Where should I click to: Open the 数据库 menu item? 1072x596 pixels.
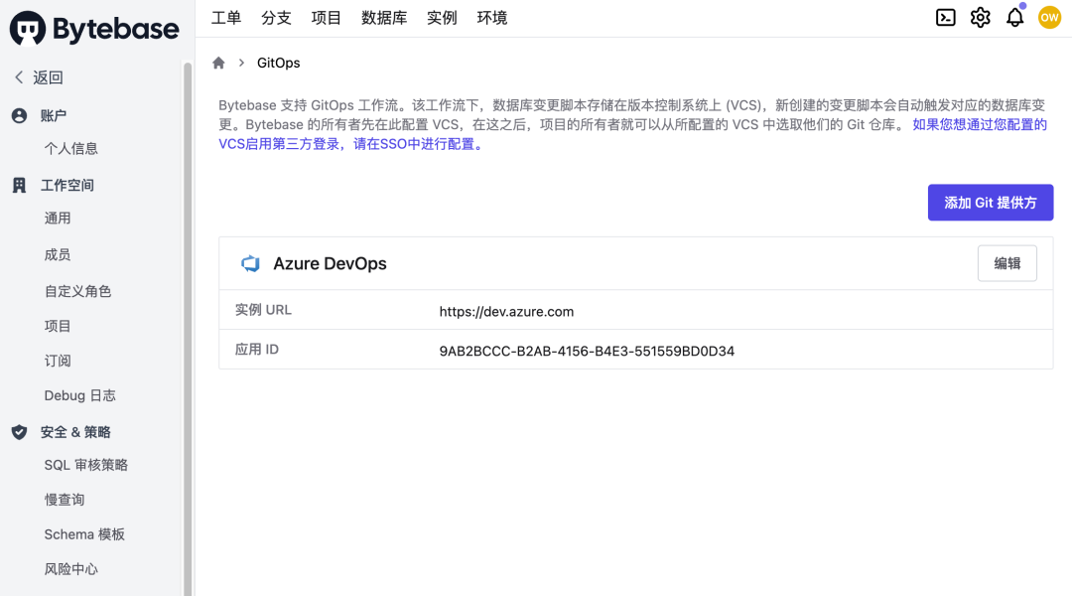click(384, 18)
